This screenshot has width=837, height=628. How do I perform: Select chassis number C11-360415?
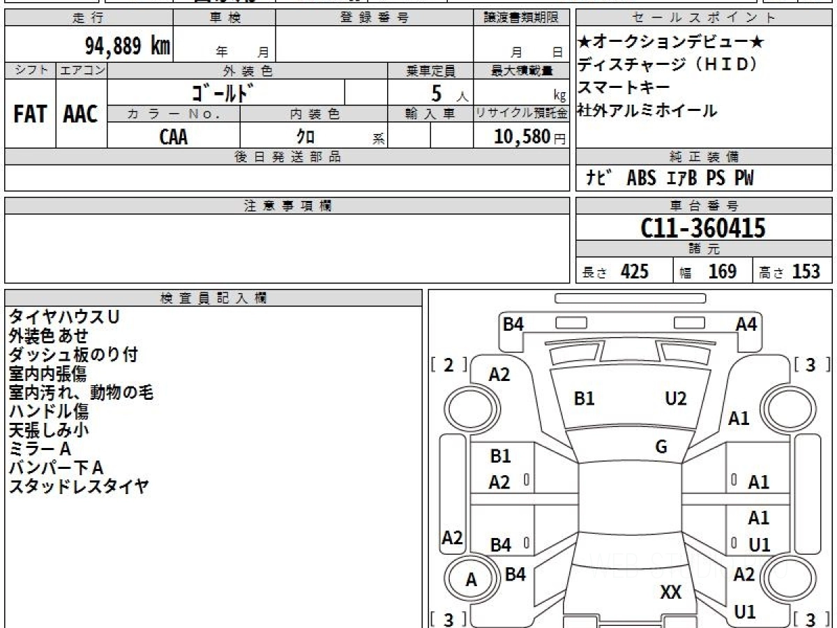[x=703, y=227]
